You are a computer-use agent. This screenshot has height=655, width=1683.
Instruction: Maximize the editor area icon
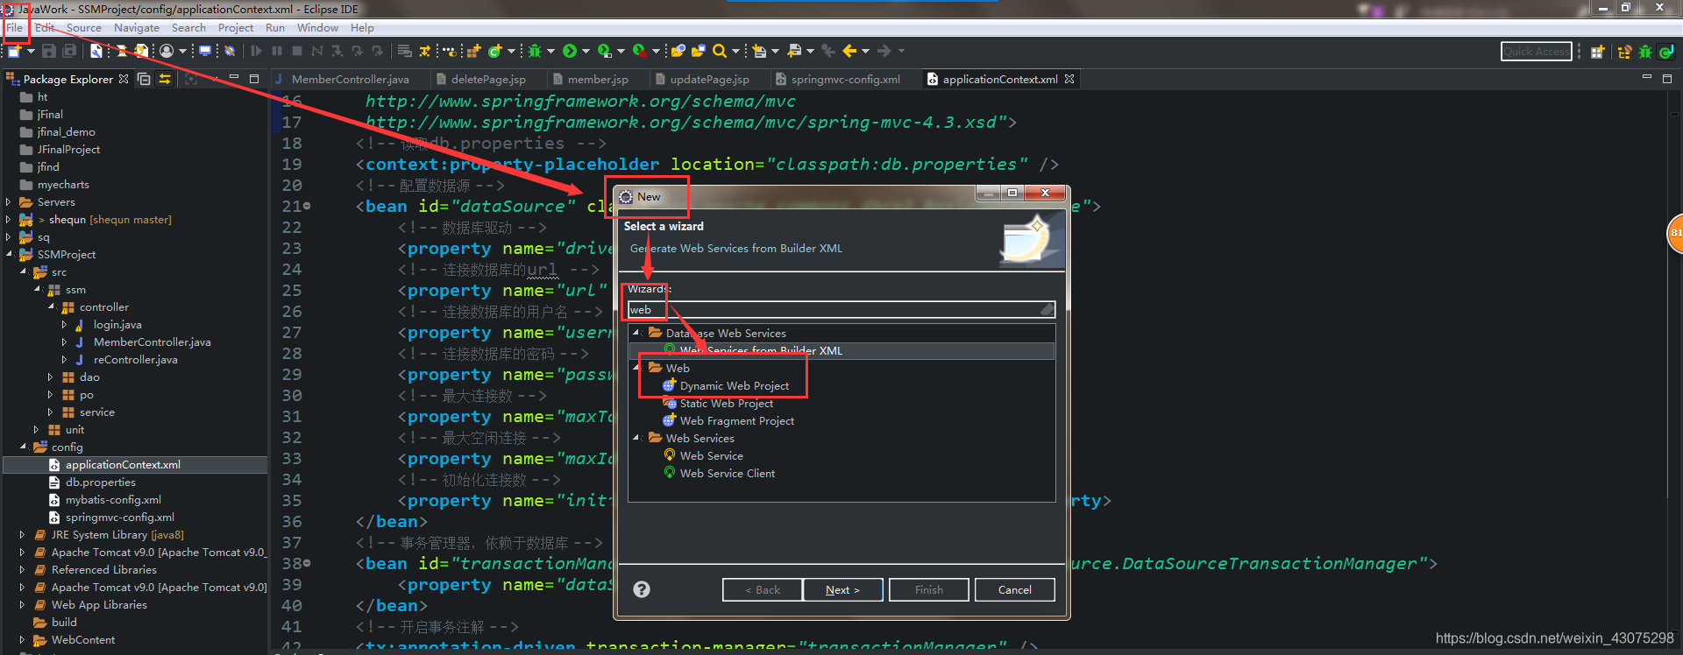1666,79
